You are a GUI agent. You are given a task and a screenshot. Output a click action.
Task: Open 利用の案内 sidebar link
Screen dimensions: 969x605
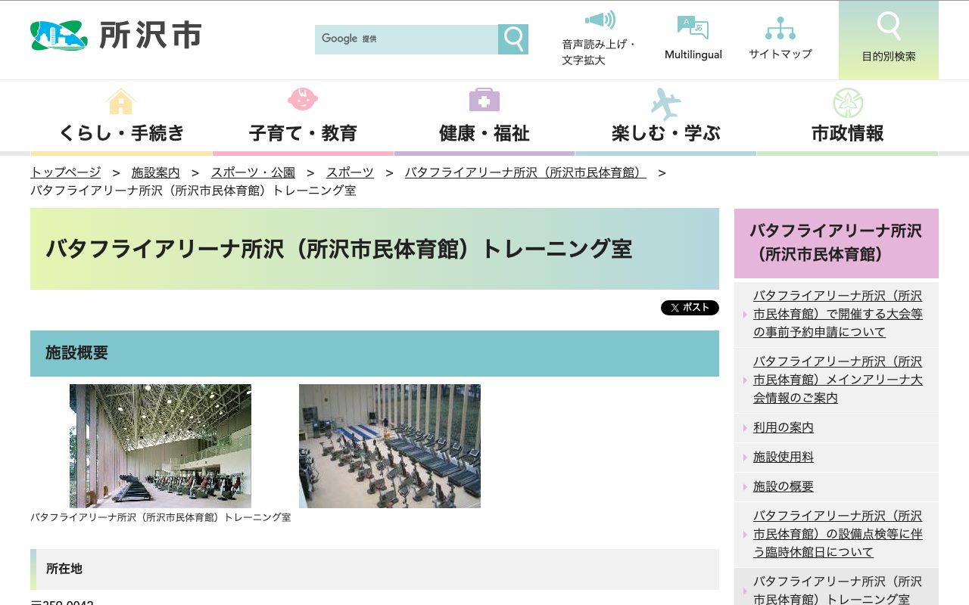point(784,427)
